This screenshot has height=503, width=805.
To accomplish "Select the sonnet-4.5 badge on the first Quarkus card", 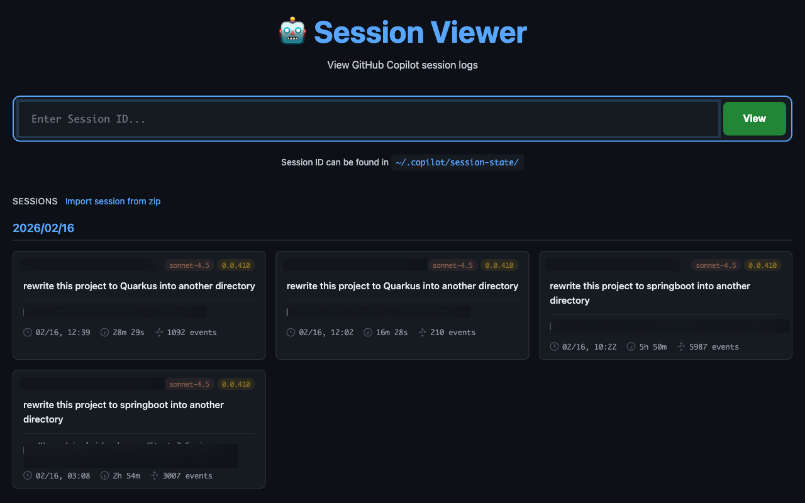I will [189, 265].
